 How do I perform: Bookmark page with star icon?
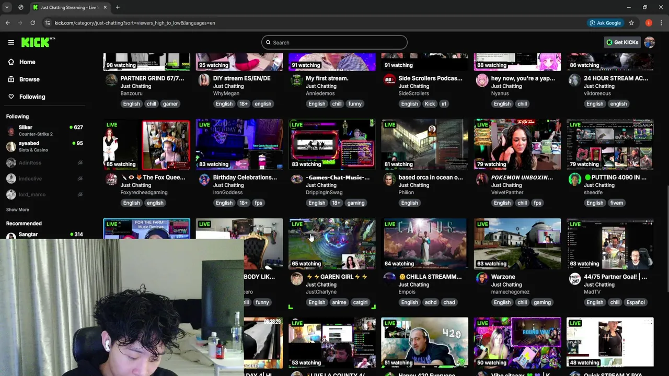tap(631, 23)
